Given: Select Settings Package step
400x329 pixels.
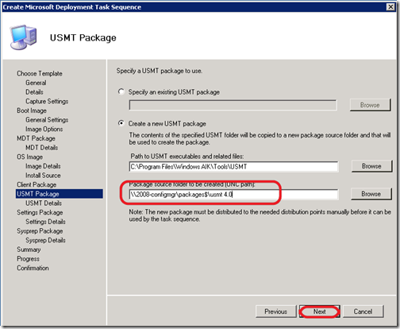Looking at the screenshot, I should tap(40, 212).
